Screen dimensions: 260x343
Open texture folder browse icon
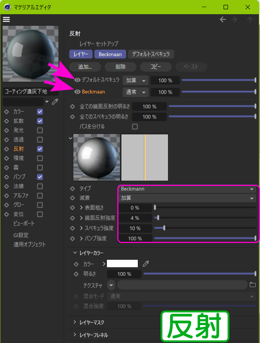[253, 285]
